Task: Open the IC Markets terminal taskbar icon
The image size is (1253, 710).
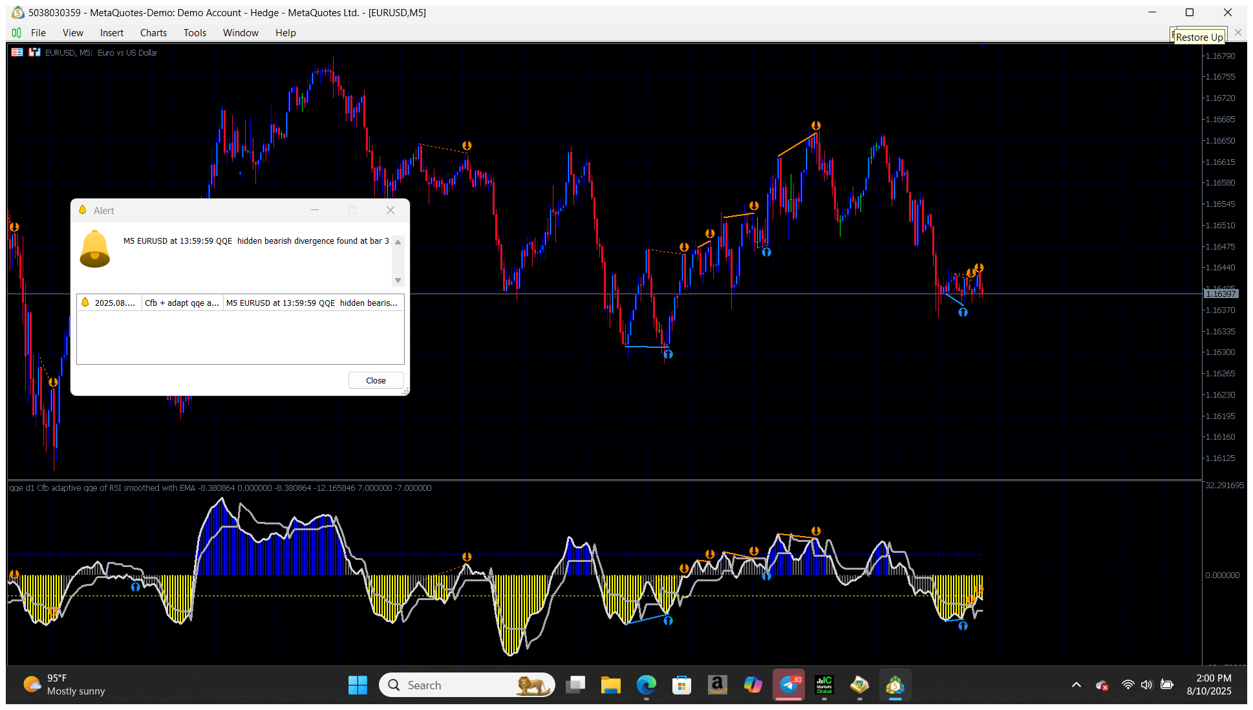Action: point(824,685)
